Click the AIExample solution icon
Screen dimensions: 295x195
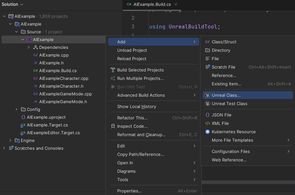pyautogui.click(x=11, y=16)
